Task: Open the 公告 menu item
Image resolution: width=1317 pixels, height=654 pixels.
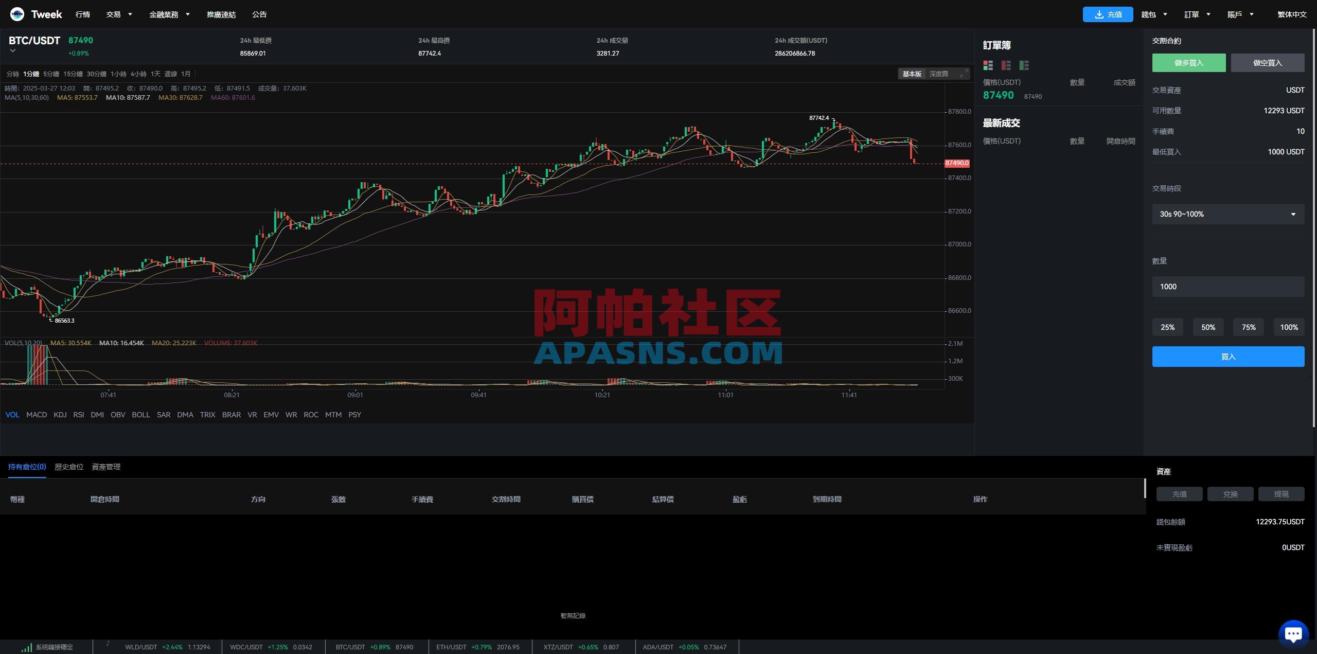Action: pyautogui.click(x=259, y=14)
